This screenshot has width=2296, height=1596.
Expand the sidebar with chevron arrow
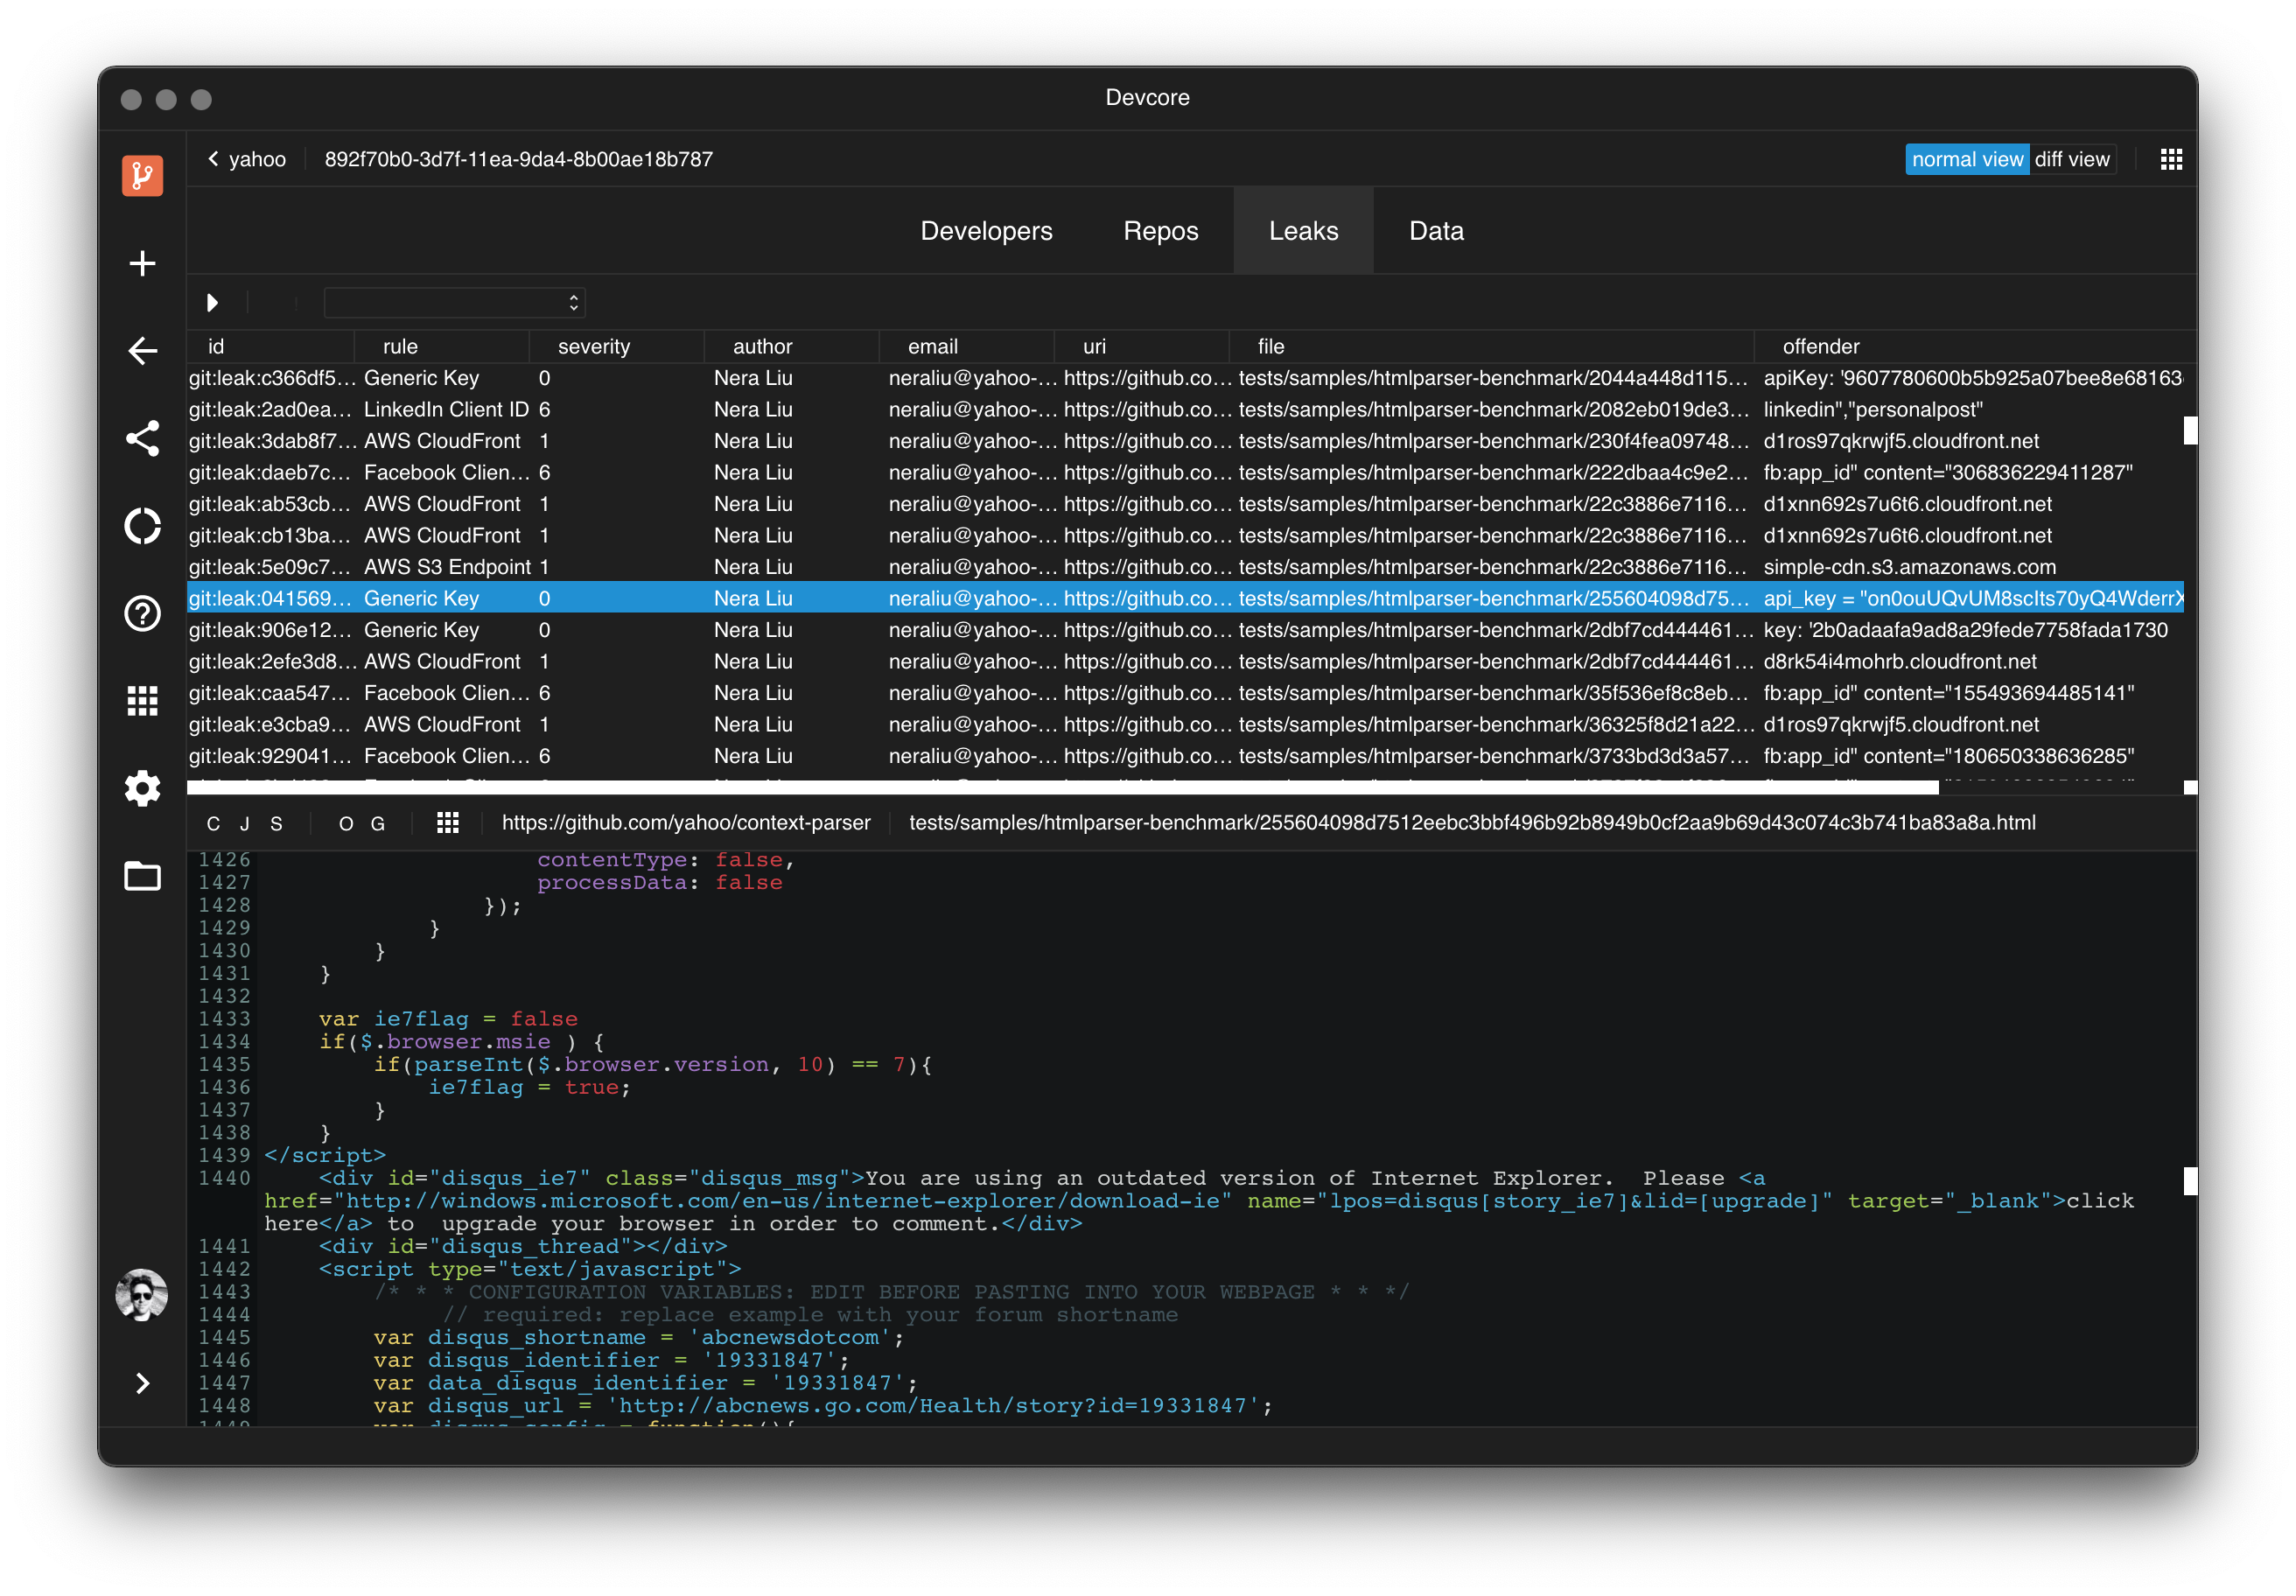pyautogui.click(x=142, y=1383)
